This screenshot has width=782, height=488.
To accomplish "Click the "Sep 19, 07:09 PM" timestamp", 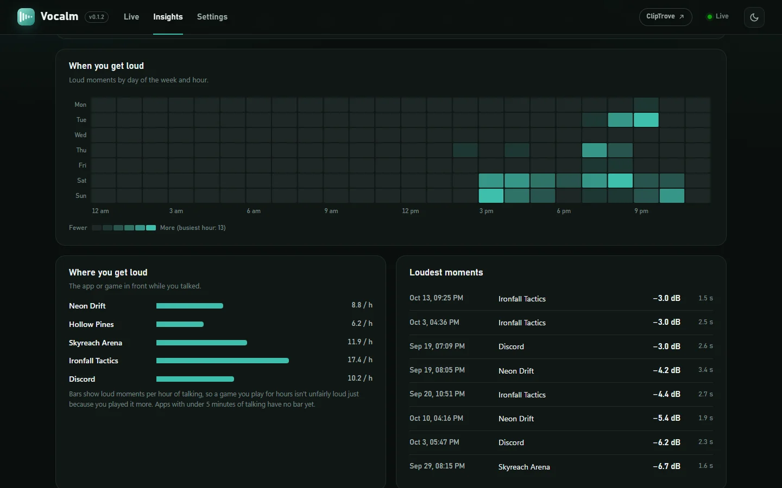I will 437,346.
